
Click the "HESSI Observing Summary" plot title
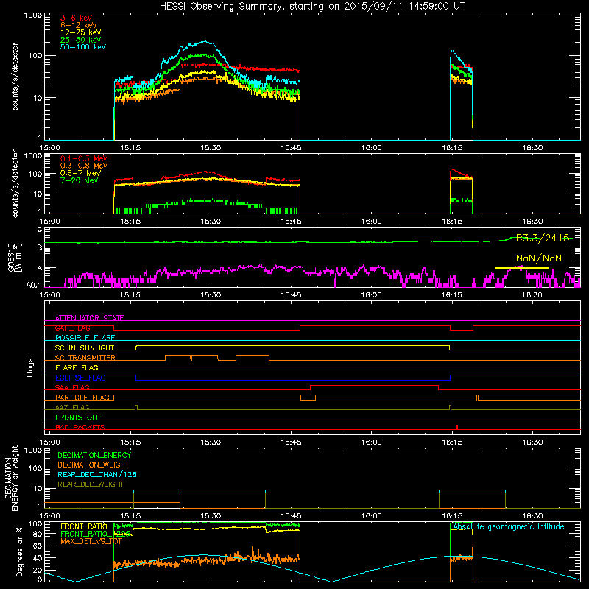click(x=311, y=7)
